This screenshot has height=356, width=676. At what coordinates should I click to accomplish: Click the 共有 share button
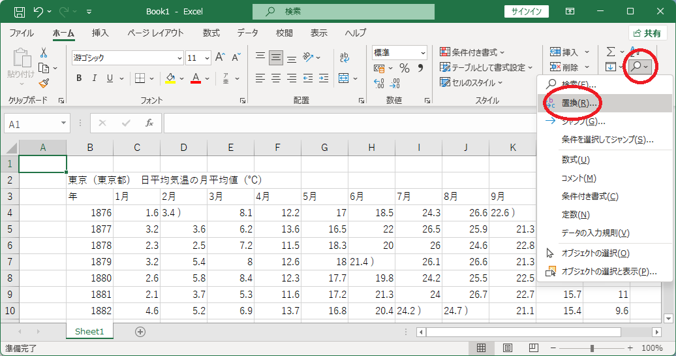[x=647, y=33]
